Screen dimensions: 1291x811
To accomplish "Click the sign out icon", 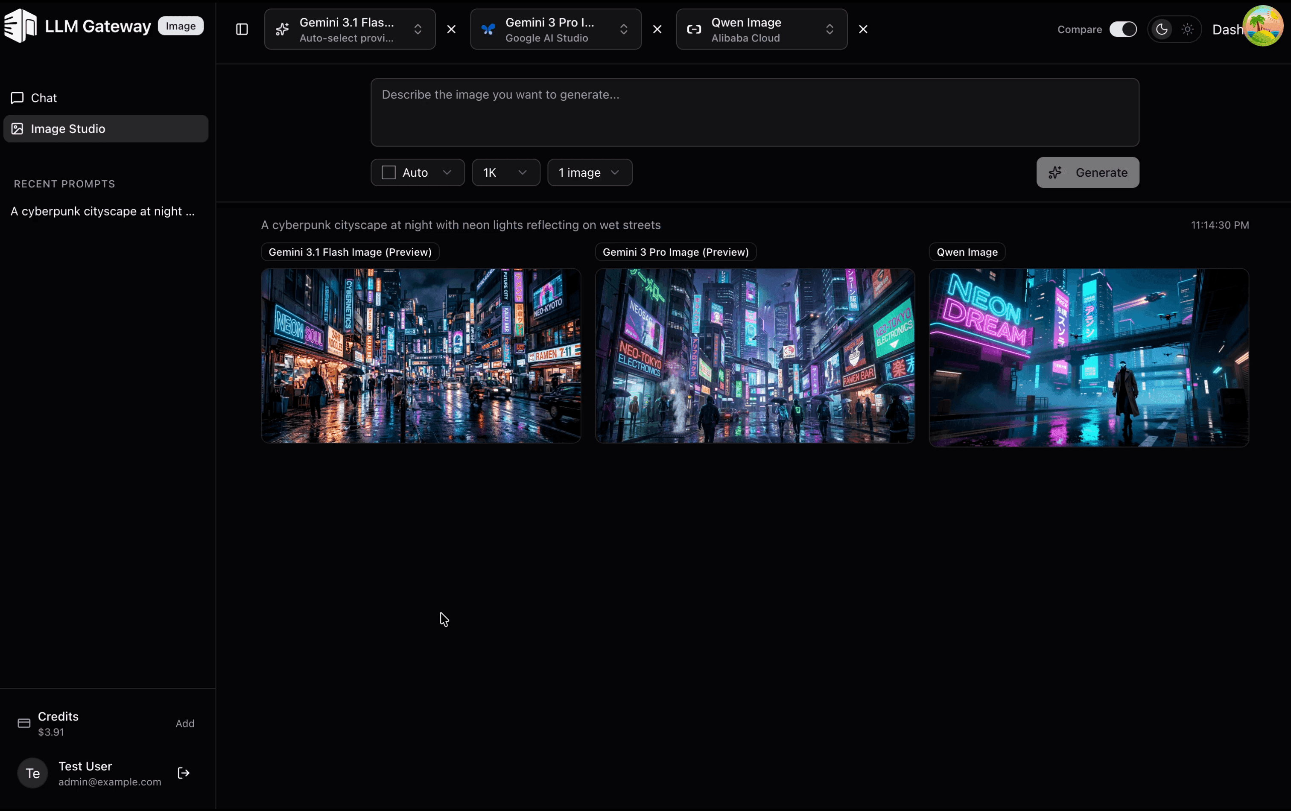I will coord(183,773).
